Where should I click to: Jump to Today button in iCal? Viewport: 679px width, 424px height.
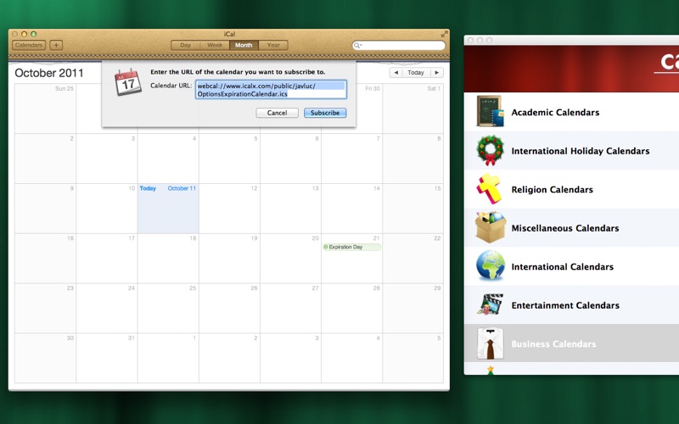coord(416,73)
